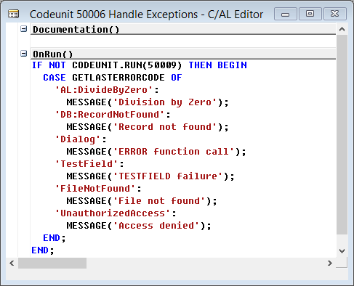Click the 'AL:DivideByZero' case label
Screen dimensions: 354x286
coord(104,90)
